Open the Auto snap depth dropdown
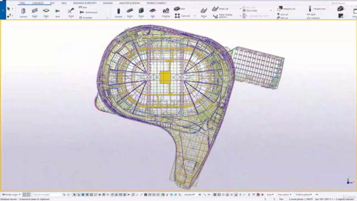357x201 pixels. pos(270,195)
